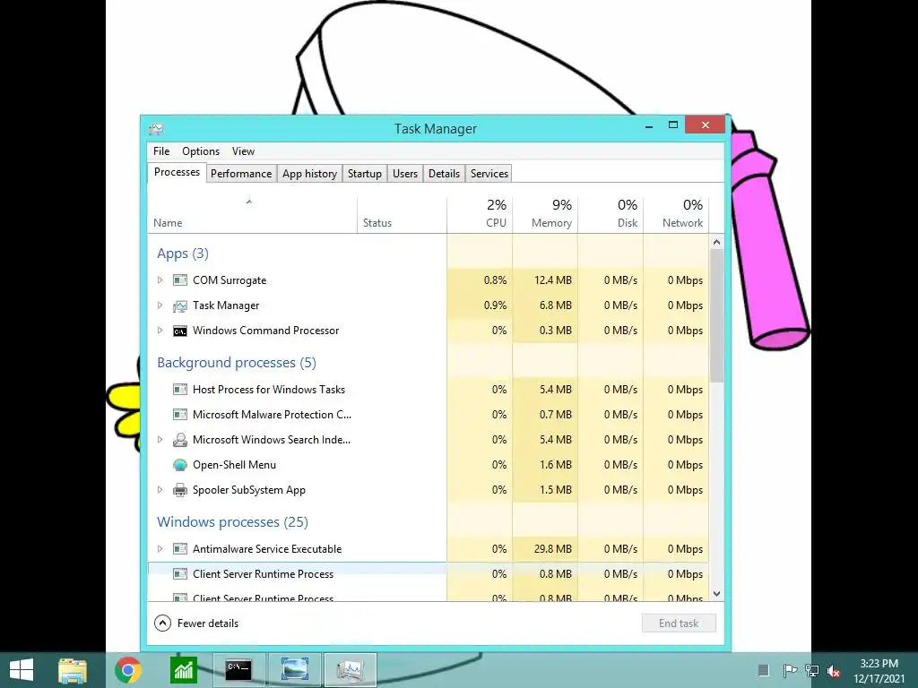This screenshot has height=688, width=918.
Task: Click Microsoft Windows Search Indexer icon
Action: tap(179, 440)
